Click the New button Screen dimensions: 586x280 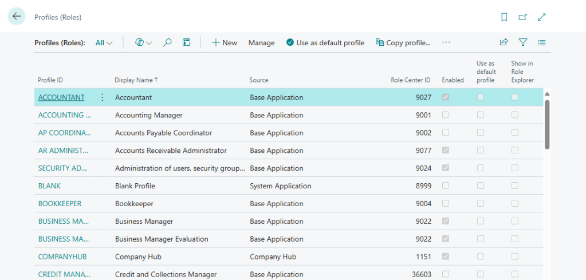(x=224, y=42)
